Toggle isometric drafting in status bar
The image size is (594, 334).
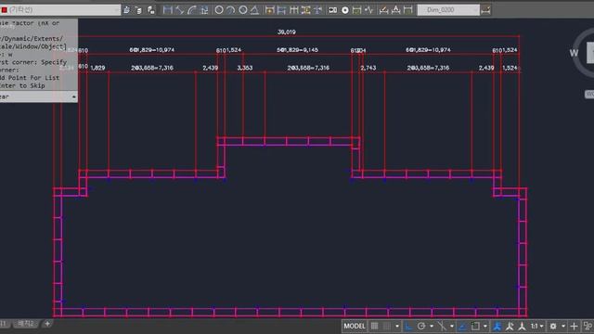click(442, 326)
